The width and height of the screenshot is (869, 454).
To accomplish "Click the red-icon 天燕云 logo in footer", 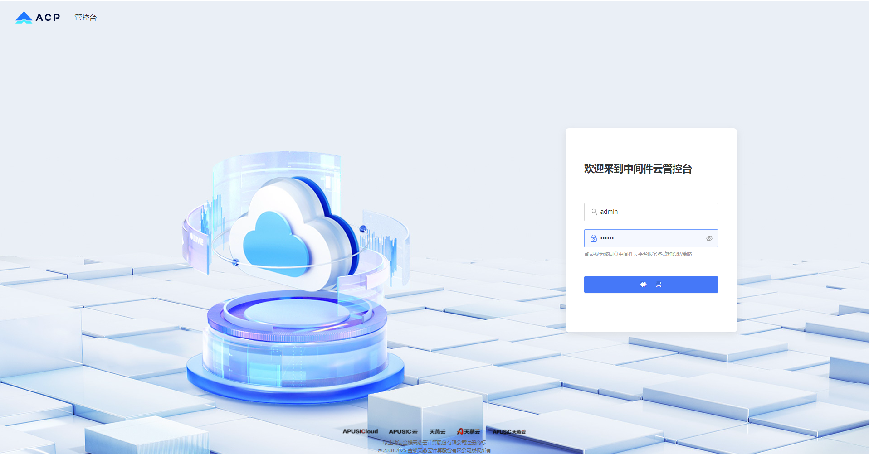I will (x=469, y=431).
